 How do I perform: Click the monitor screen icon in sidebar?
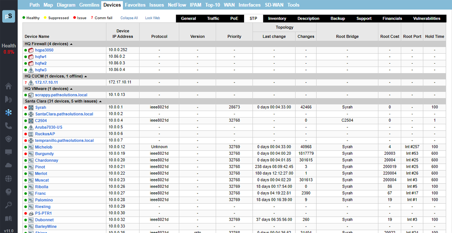(x=8, y=152)
